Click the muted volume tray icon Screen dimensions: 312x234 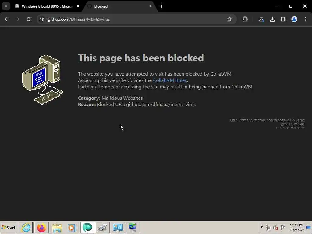[275, 227]
